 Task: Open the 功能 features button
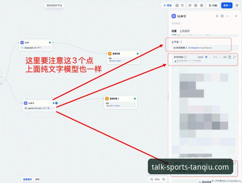coord(213,5)
